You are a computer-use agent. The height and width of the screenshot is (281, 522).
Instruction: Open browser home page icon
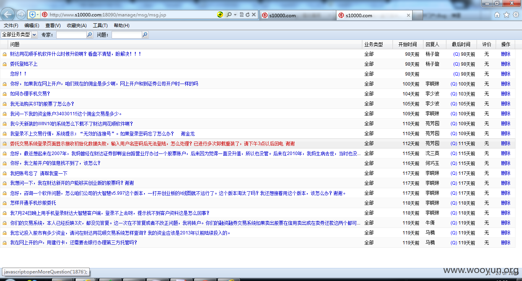tap(497, 15)
